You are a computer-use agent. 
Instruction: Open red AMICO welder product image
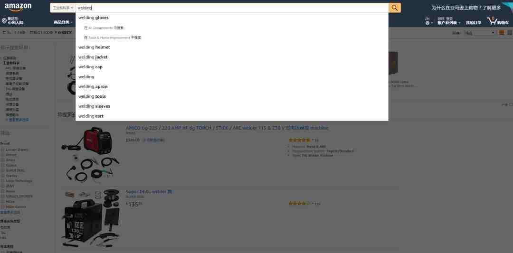pos(90,154)
